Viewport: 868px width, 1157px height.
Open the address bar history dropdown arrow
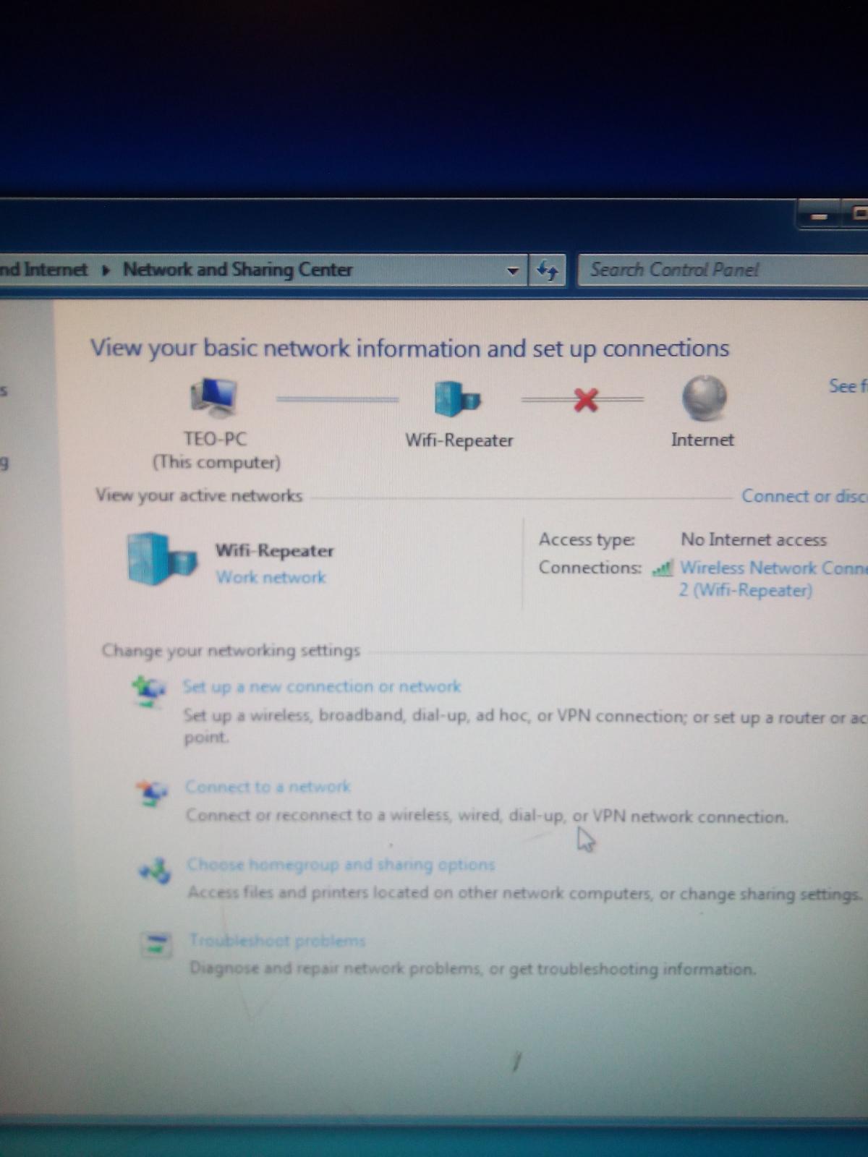coord(513,271)
